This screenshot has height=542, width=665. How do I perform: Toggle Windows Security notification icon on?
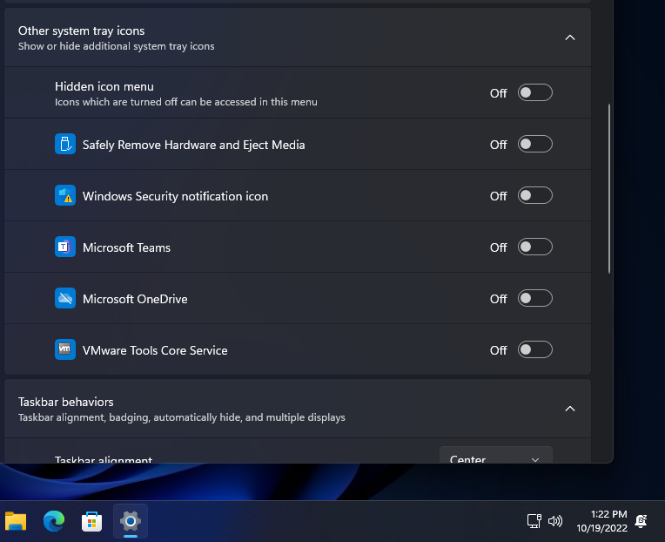coord(534,196)
